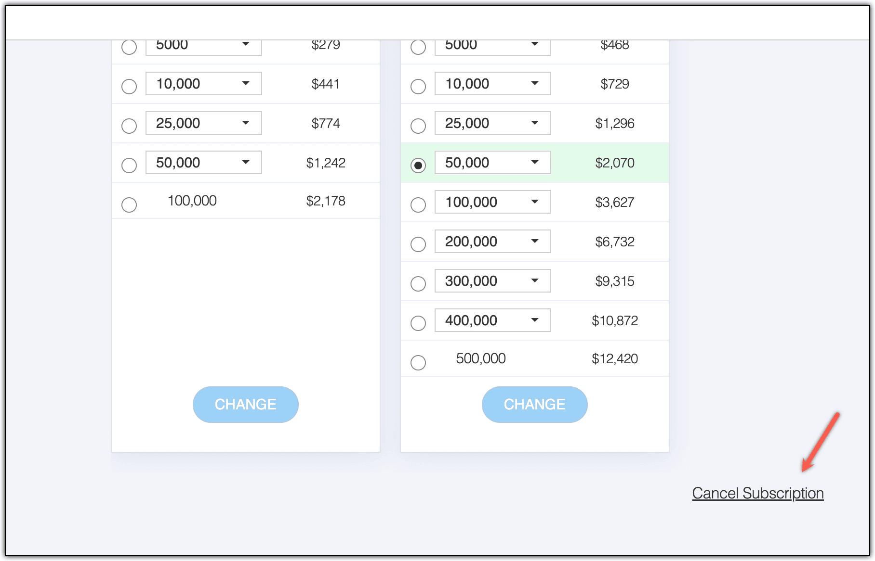Screen dimensions: 875x561
Task: Click the selected $2,070 plan radio button
Action: [x=418, y=166]
